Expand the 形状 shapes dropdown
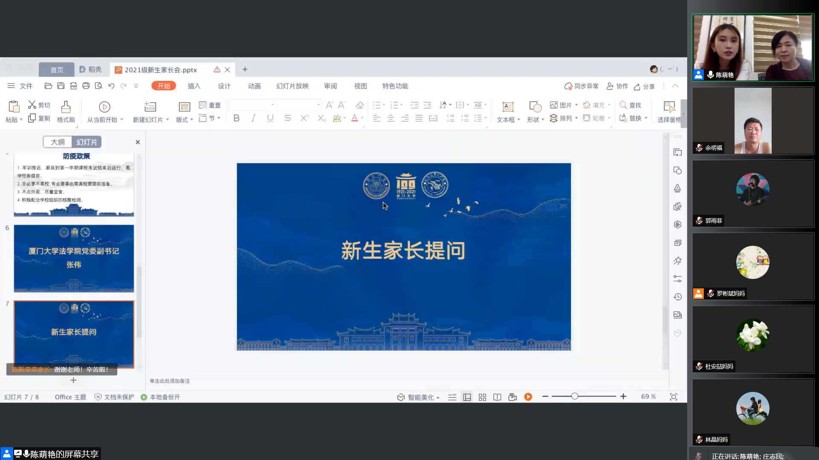The image size is (819, 460). 543,120
